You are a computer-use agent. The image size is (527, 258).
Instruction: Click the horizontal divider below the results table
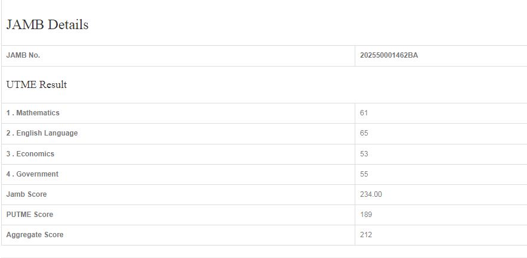click(263, 257)
